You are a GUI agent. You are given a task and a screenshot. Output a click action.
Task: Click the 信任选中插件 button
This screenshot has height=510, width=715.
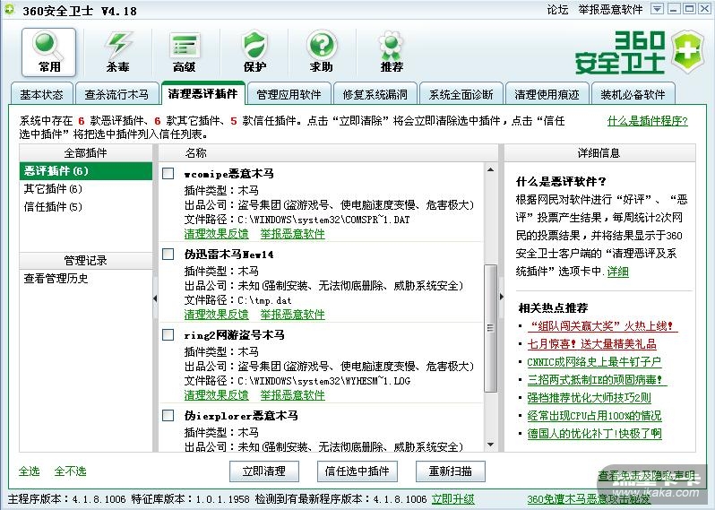[357, 471]
